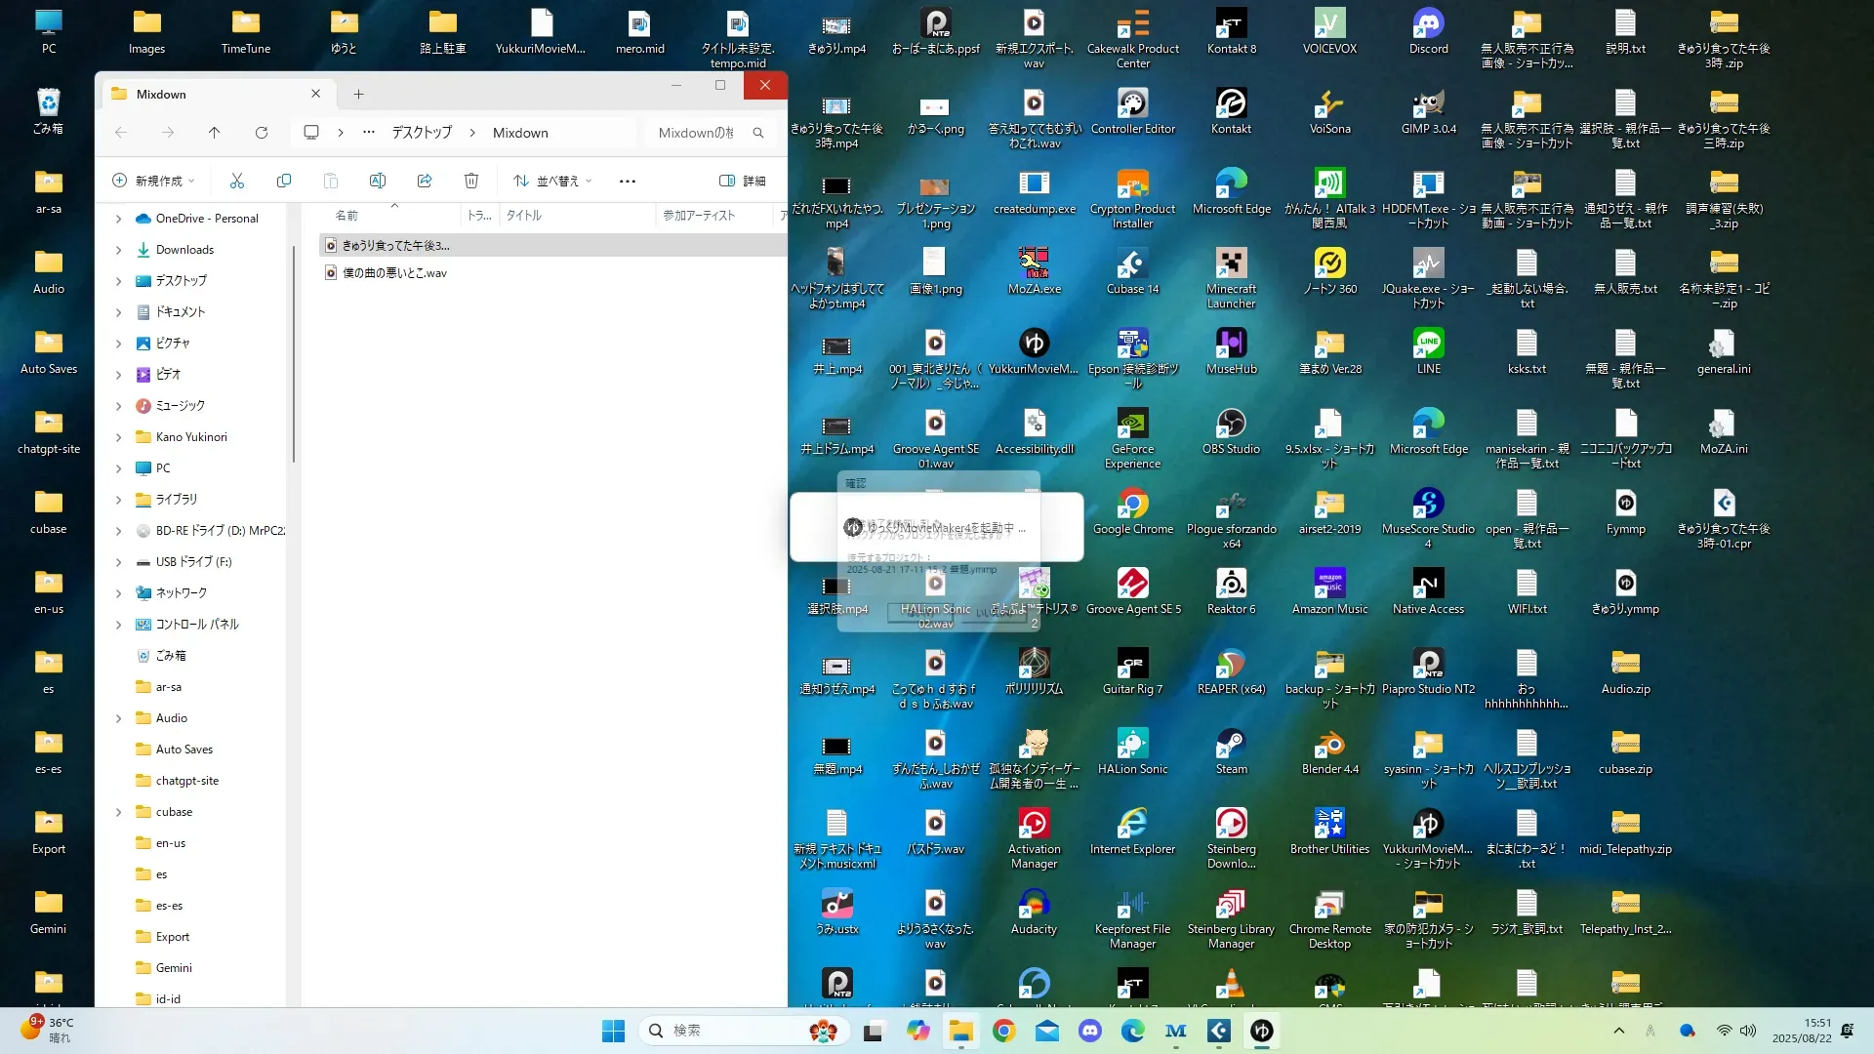The image size is (1874, 1054).
Task: Click the Share icon in Explorer toolbar
Action: click(x=425, y=181)
